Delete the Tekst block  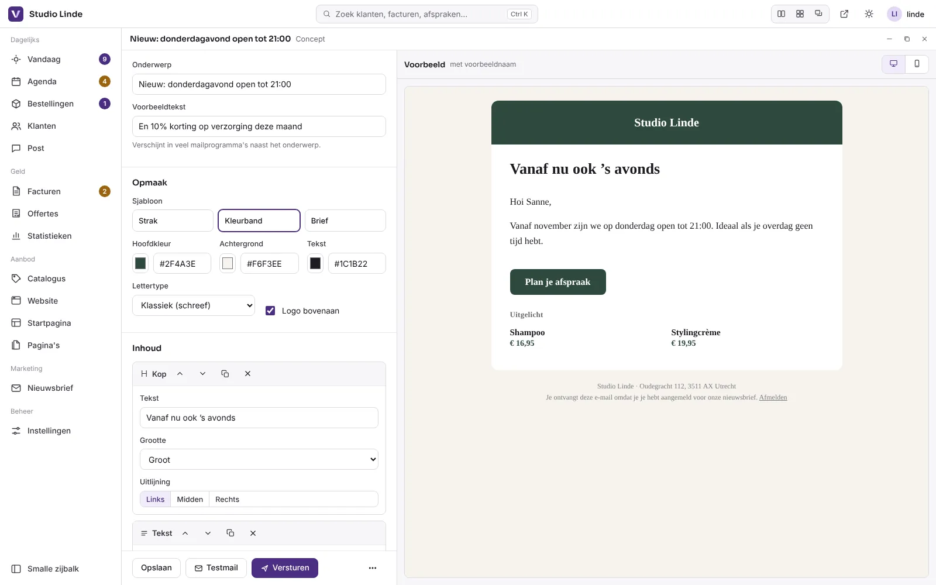[253, 534]
